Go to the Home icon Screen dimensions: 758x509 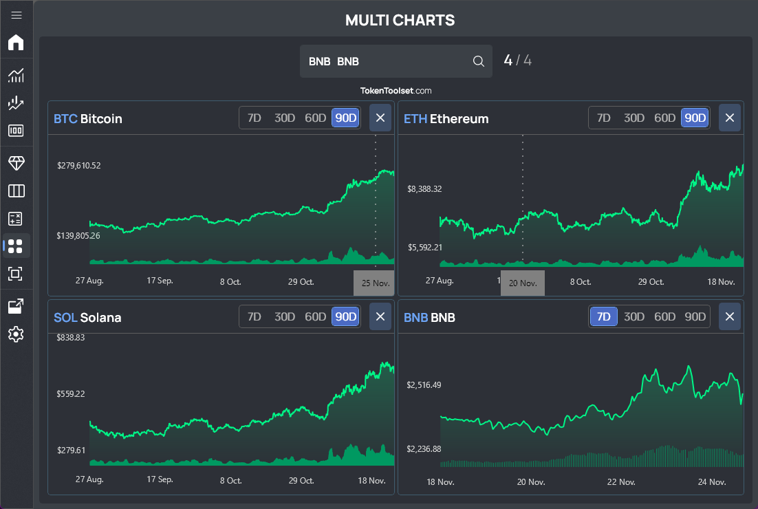(x=16, y=43)
